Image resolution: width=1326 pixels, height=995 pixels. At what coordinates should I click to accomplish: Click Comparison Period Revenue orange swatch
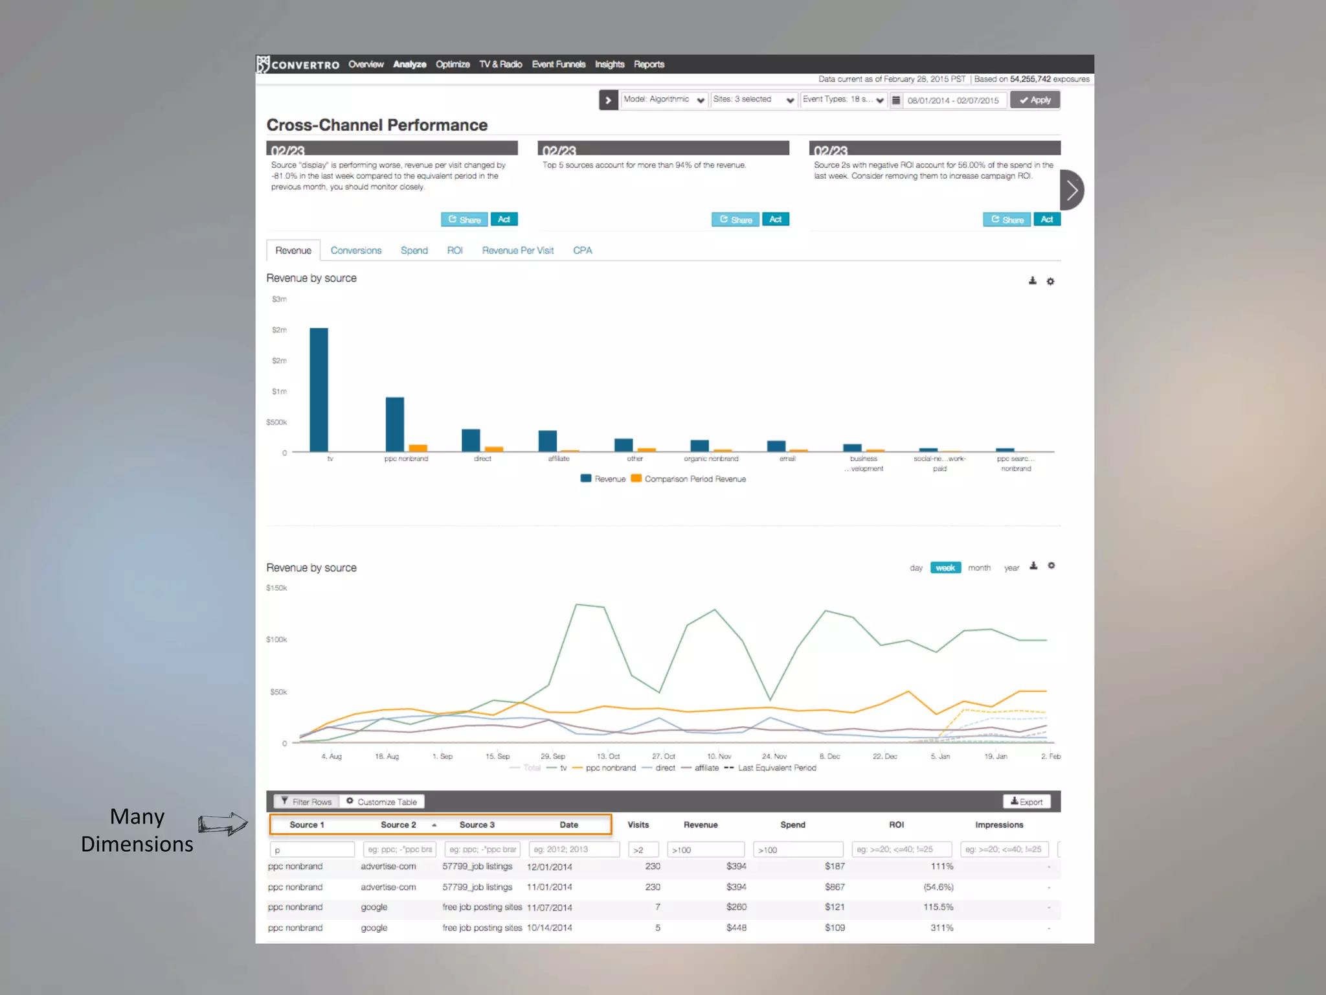636,479
